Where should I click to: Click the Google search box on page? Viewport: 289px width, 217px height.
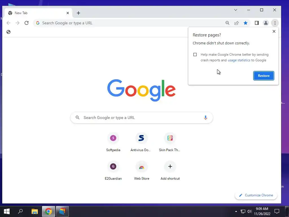pyautogui.click(x=142, y=118)
